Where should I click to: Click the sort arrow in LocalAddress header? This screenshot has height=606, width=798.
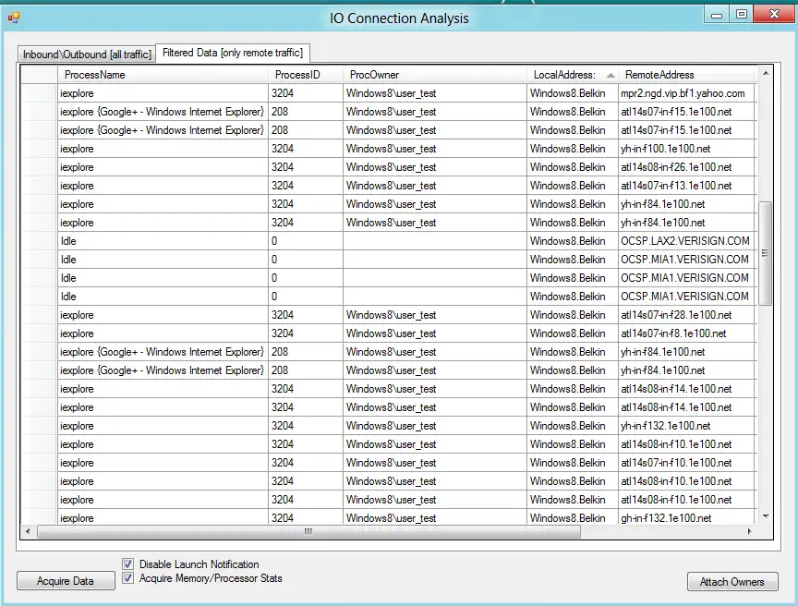tap(611, 76)
